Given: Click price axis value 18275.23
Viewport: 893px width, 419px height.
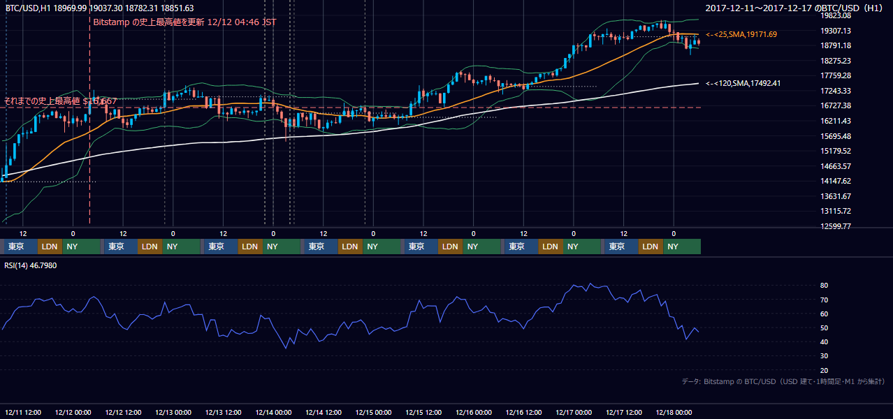Looking at the screenshot, I should (835, 61).
